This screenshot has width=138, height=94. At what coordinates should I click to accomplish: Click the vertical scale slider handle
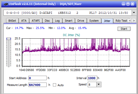(x=9, y=39)
